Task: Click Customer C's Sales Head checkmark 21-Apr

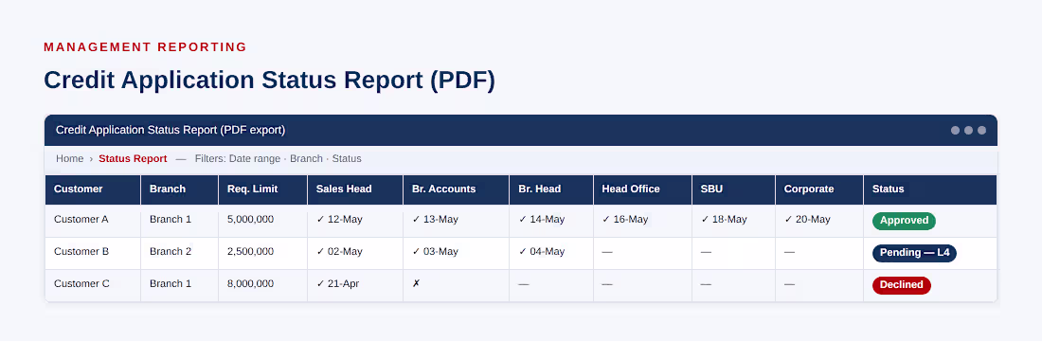Action: click(x=337, y=283)
